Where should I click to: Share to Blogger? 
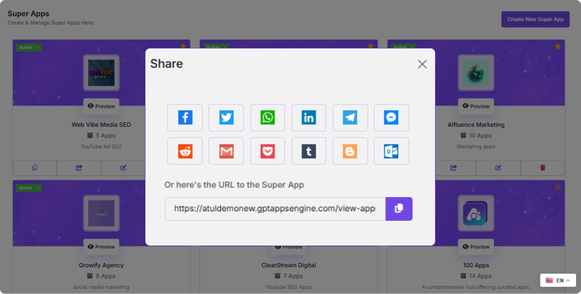tap(350, 151)
